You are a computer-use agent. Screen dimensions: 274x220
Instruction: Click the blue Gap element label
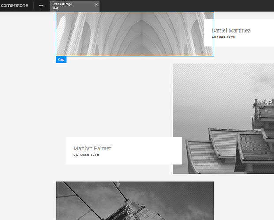pyautogui.click(x=61, y=59)
